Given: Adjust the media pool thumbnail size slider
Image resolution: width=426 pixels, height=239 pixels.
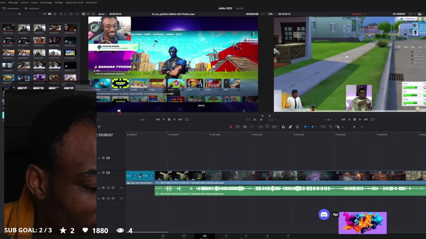Looking at the screenshot, I should click(x=20, y=14).
